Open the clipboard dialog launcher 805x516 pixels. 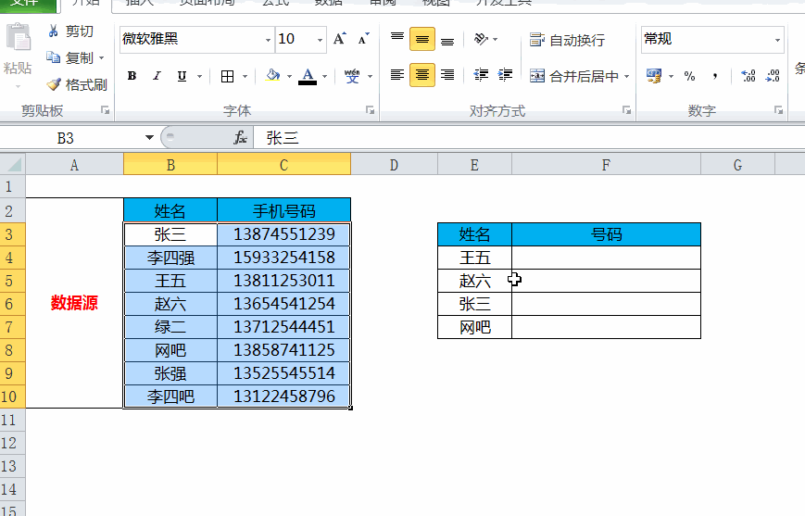point(106,110)
